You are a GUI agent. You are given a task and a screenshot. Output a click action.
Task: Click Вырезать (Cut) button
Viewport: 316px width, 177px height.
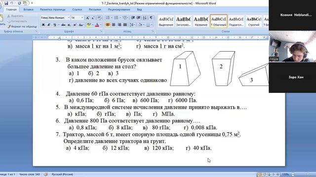click(15, 16)
